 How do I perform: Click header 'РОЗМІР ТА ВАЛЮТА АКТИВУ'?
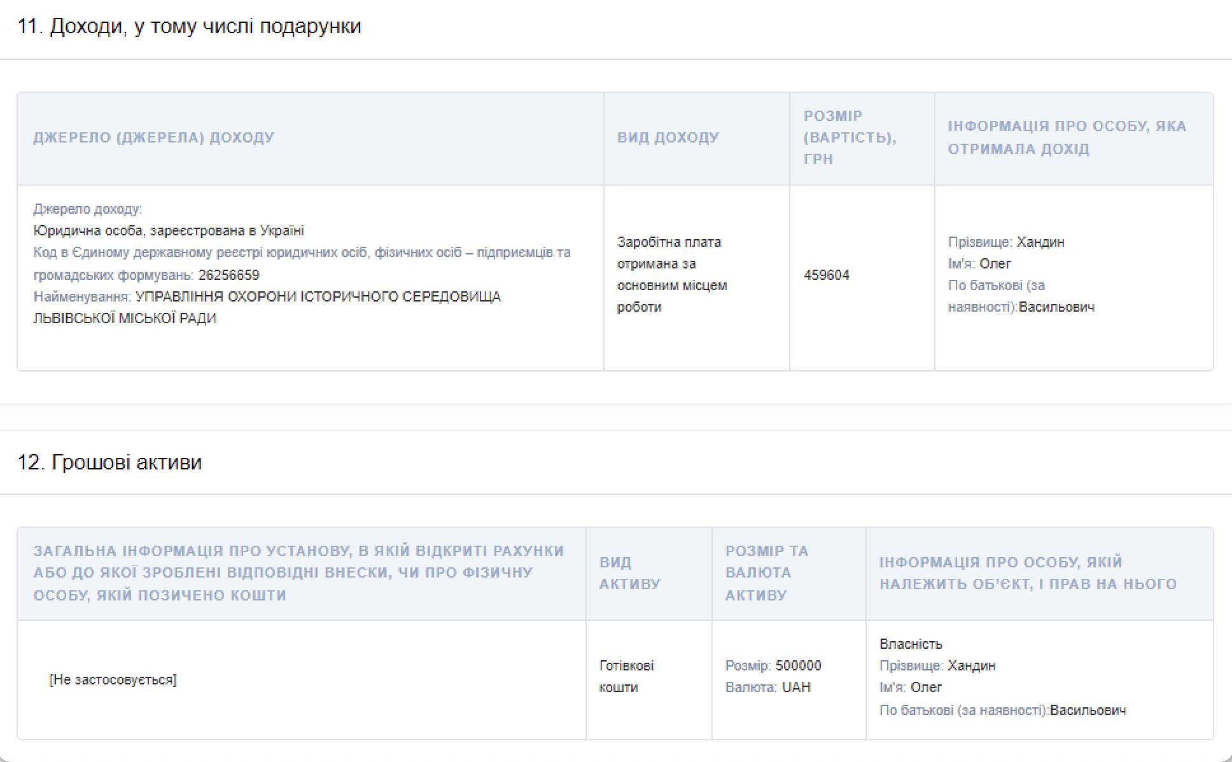pos(767,573)
